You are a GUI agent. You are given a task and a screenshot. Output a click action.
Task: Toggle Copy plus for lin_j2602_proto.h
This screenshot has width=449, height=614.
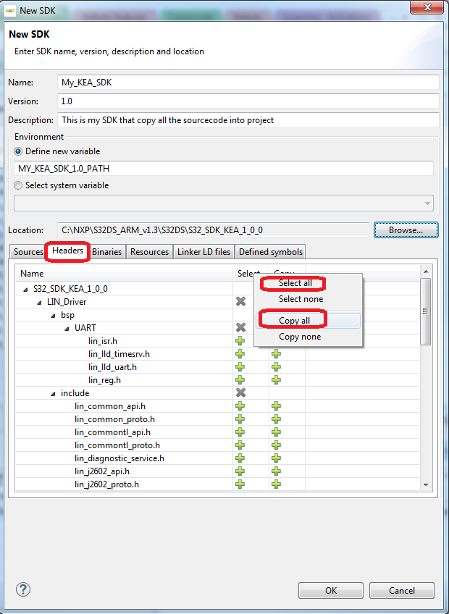276,484
